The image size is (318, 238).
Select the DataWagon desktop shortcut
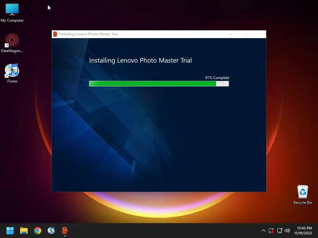coord(12,43)
